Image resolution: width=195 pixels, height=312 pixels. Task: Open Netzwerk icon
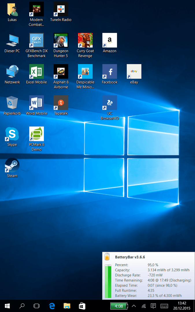pyautogui.click(x=12, y=75)
